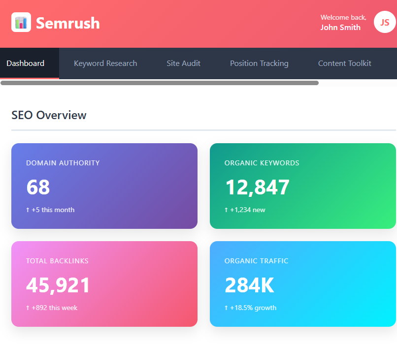Switch to Keyword Research tab
This screenshot has height=344, width=397.
pos(105,63)
